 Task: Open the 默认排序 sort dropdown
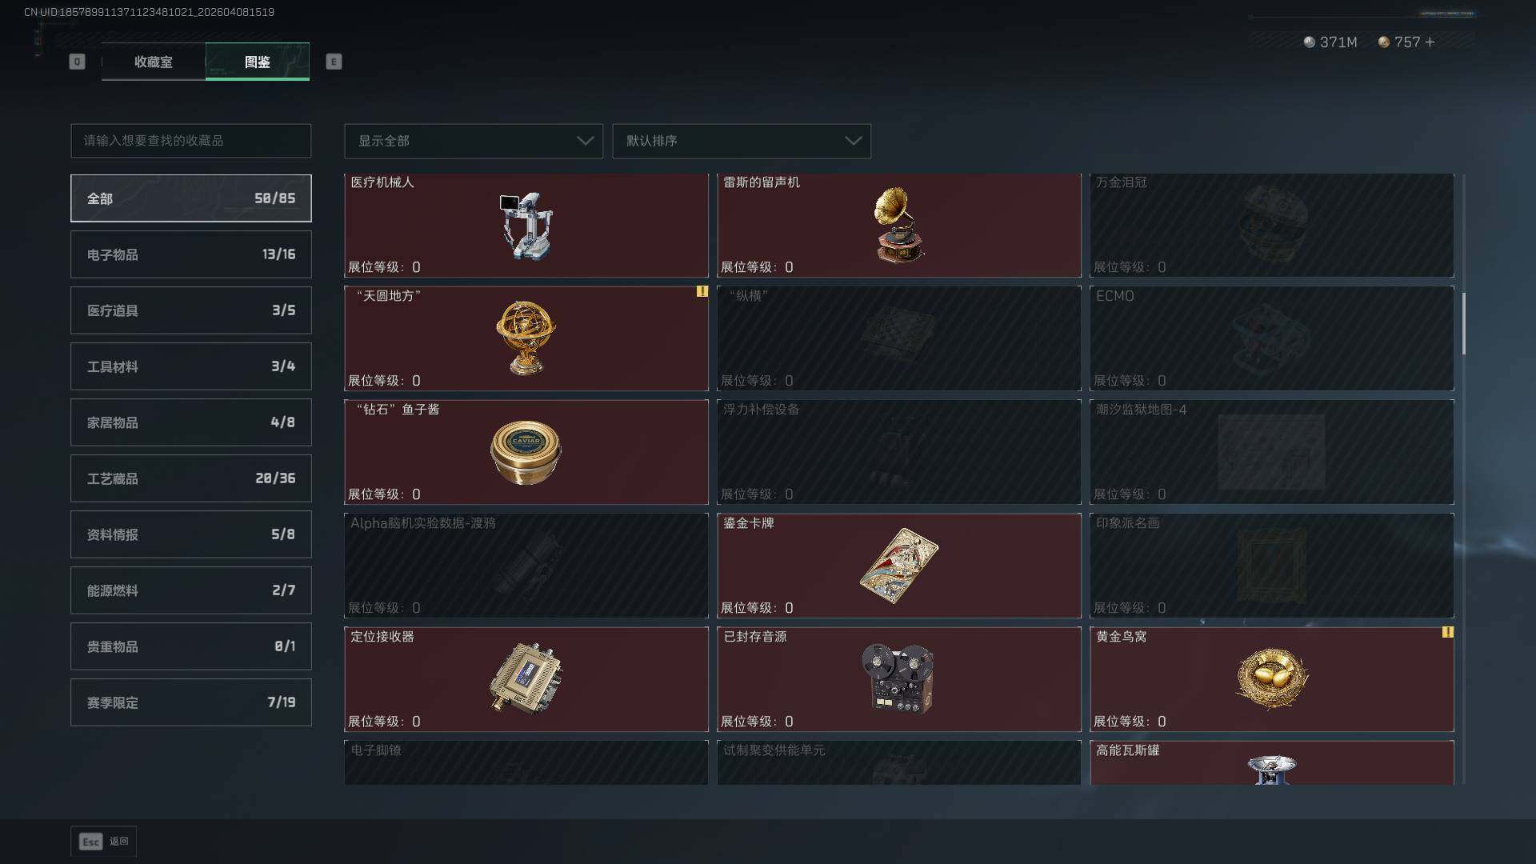coord(742,141)
